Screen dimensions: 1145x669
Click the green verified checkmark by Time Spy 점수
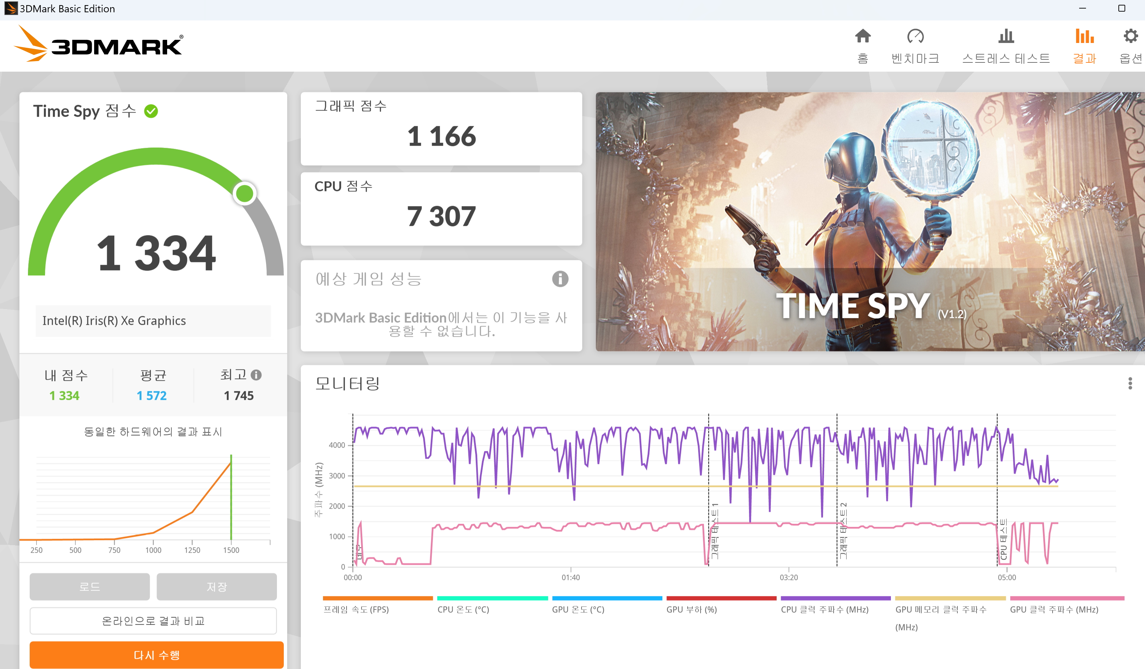[151, 111]
